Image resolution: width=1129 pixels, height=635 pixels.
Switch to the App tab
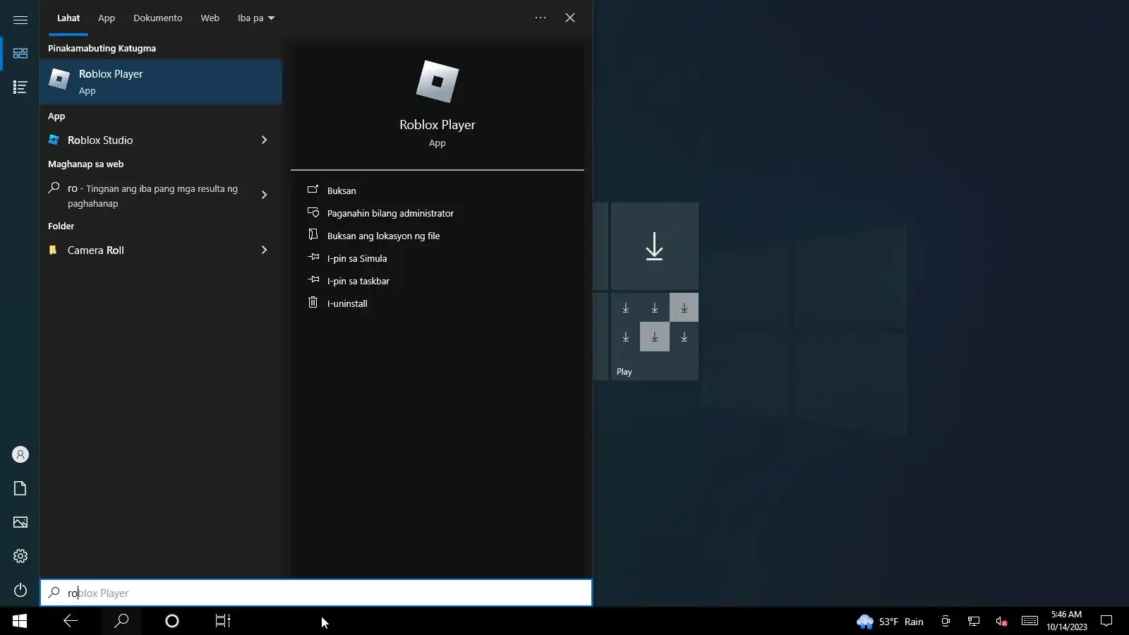pyautogui.click(x=107, y=18)
